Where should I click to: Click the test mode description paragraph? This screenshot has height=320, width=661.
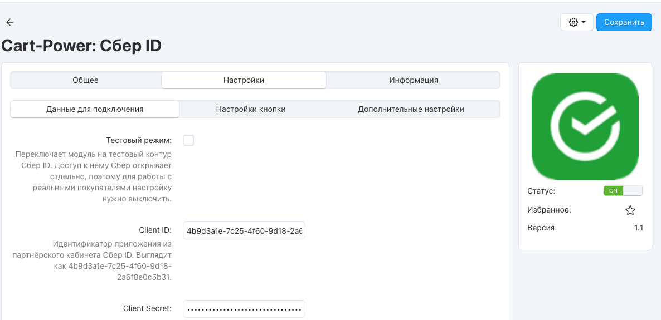tap(93, 176)
